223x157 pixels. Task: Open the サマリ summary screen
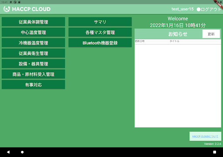(100, 22)
